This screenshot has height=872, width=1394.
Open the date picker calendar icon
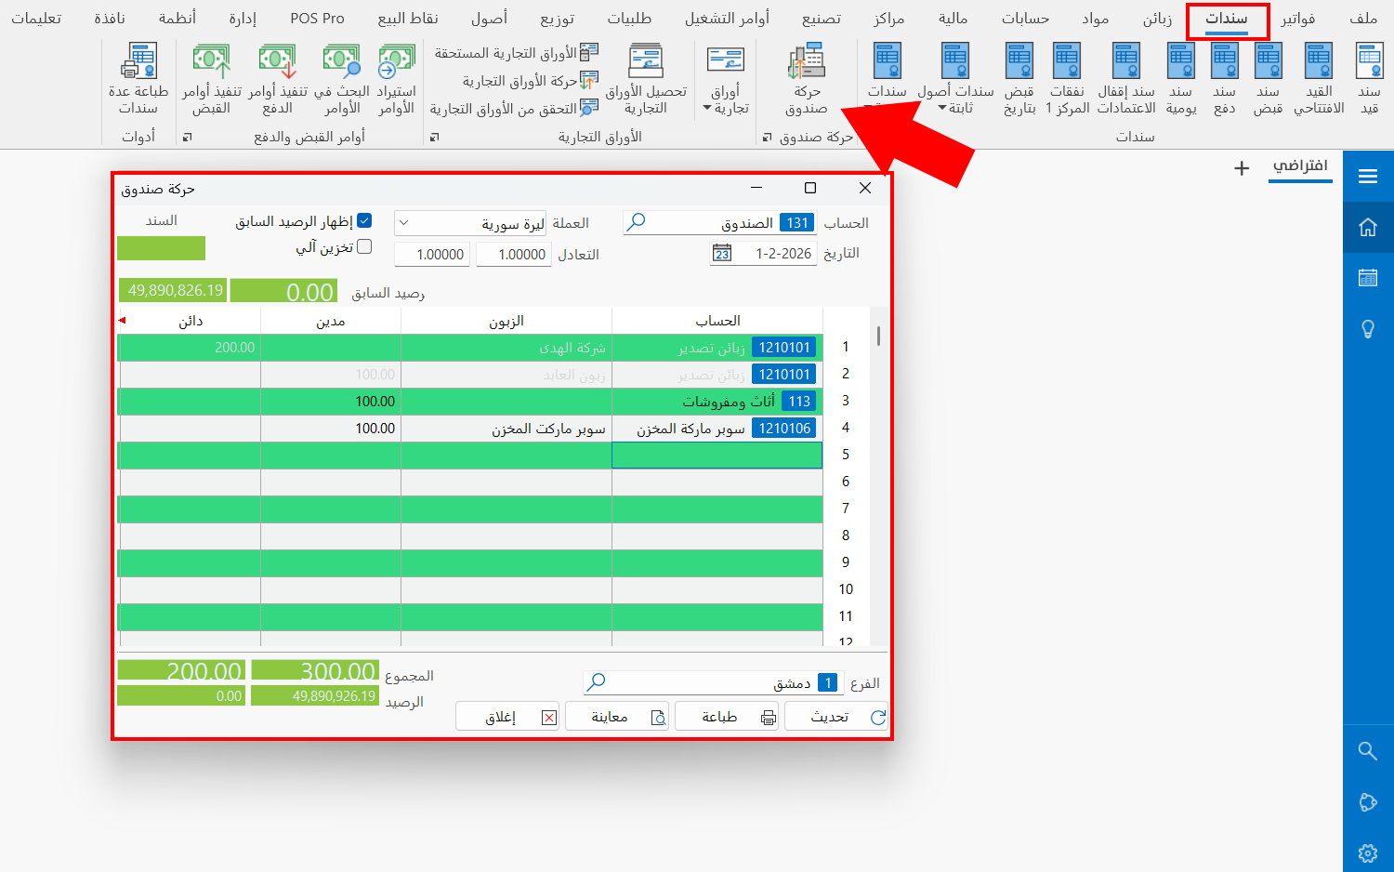coord(722,254)
